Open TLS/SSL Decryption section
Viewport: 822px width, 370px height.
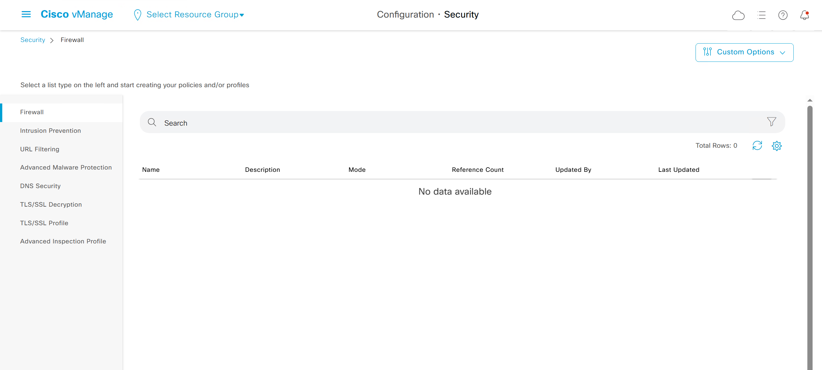(51, 205)
